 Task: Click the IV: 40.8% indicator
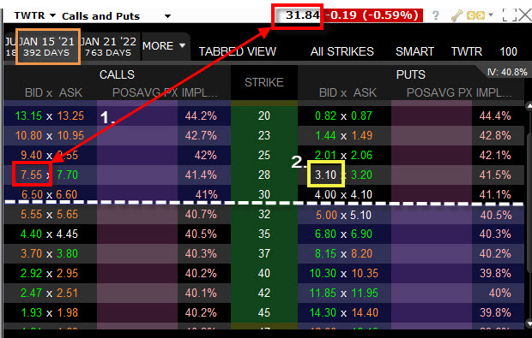click(507, 72)
